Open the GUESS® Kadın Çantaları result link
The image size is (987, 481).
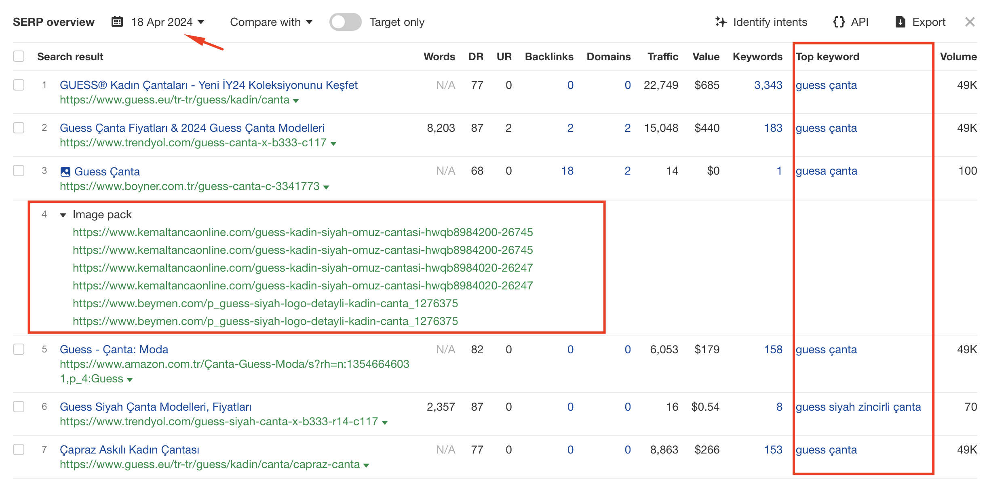(209, 85)
